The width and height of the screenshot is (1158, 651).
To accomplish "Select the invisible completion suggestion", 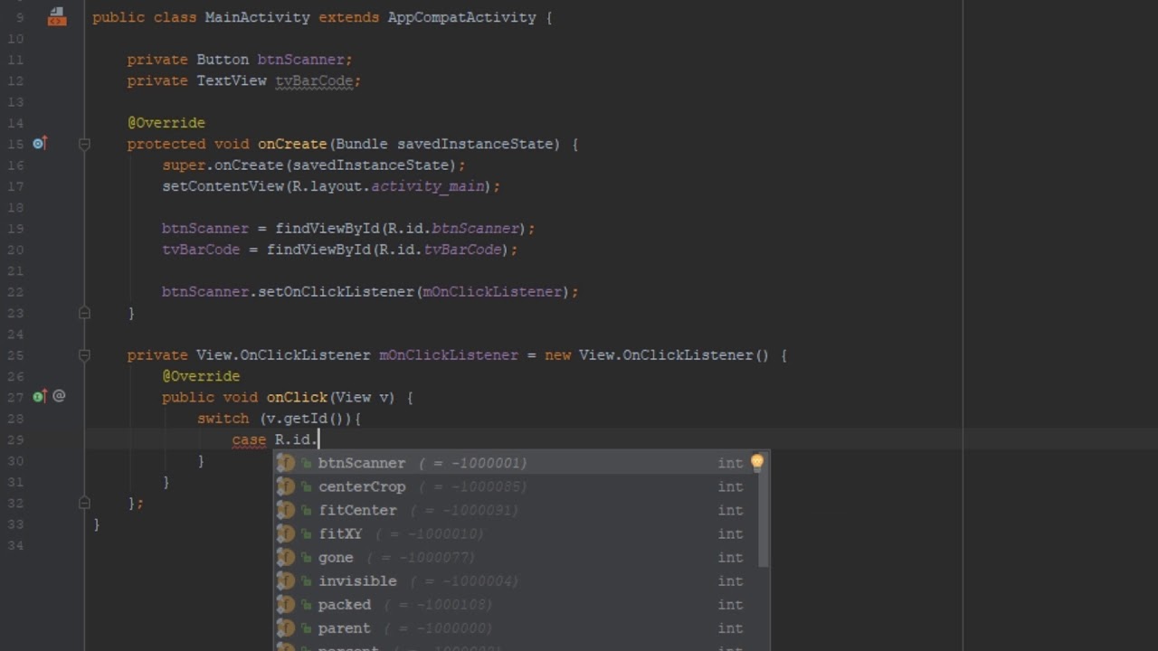I will point(515,580).
